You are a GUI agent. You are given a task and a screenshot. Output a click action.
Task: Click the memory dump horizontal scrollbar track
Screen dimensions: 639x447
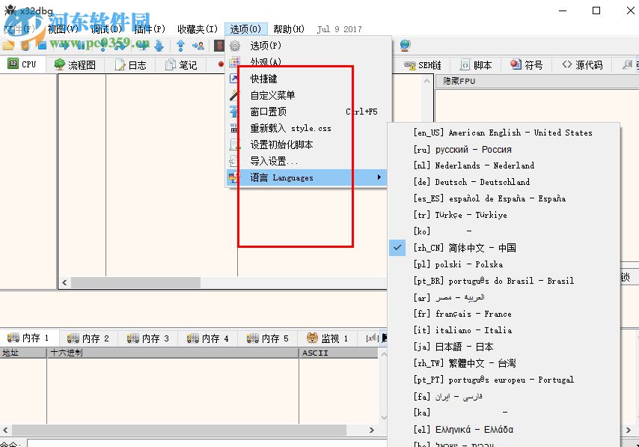click(189, 430)
